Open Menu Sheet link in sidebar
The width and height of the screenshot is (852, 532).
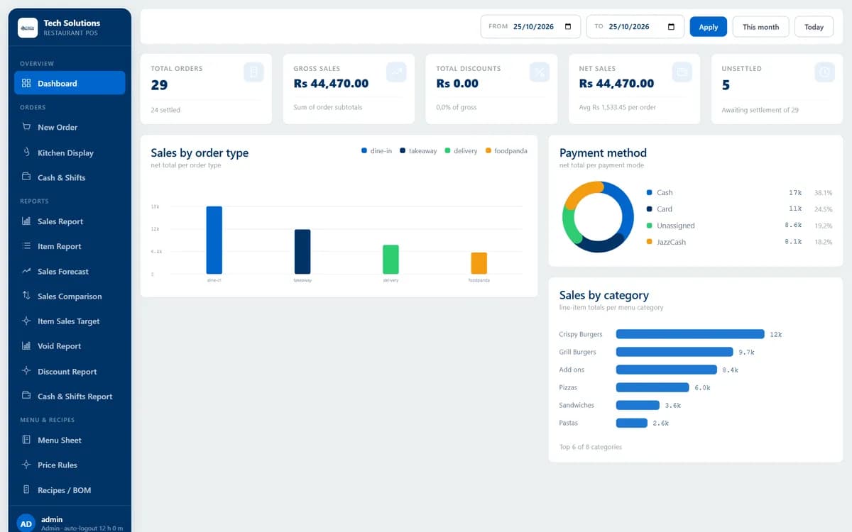point(70,440)
